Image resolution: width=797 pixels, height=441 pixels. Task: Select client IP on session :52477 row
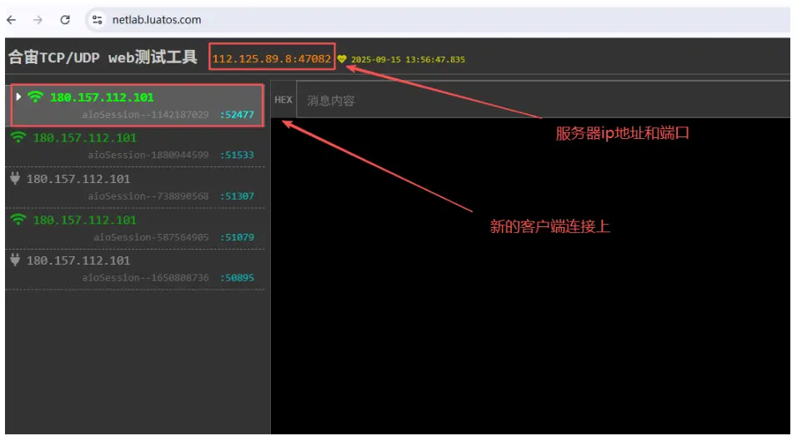102,97
